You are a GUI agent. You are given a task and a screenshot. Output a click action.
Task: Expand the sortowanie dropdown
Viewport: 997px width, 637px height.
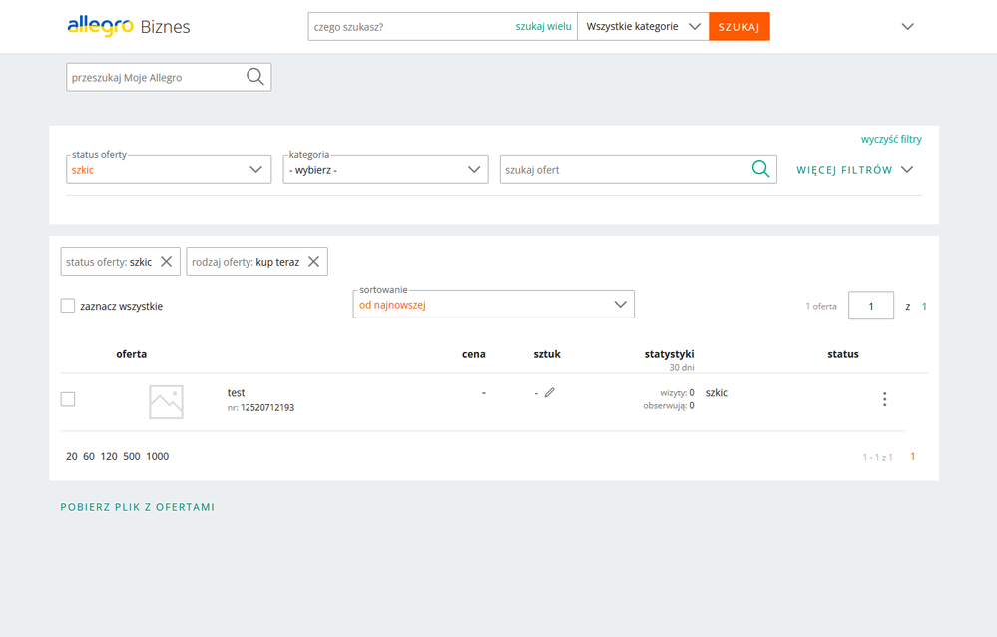tap(493, 305)
